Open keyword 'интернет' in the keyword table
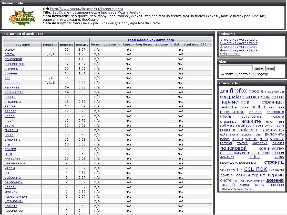Viewport: 287px width, 215px height. [x=13, y=159]
